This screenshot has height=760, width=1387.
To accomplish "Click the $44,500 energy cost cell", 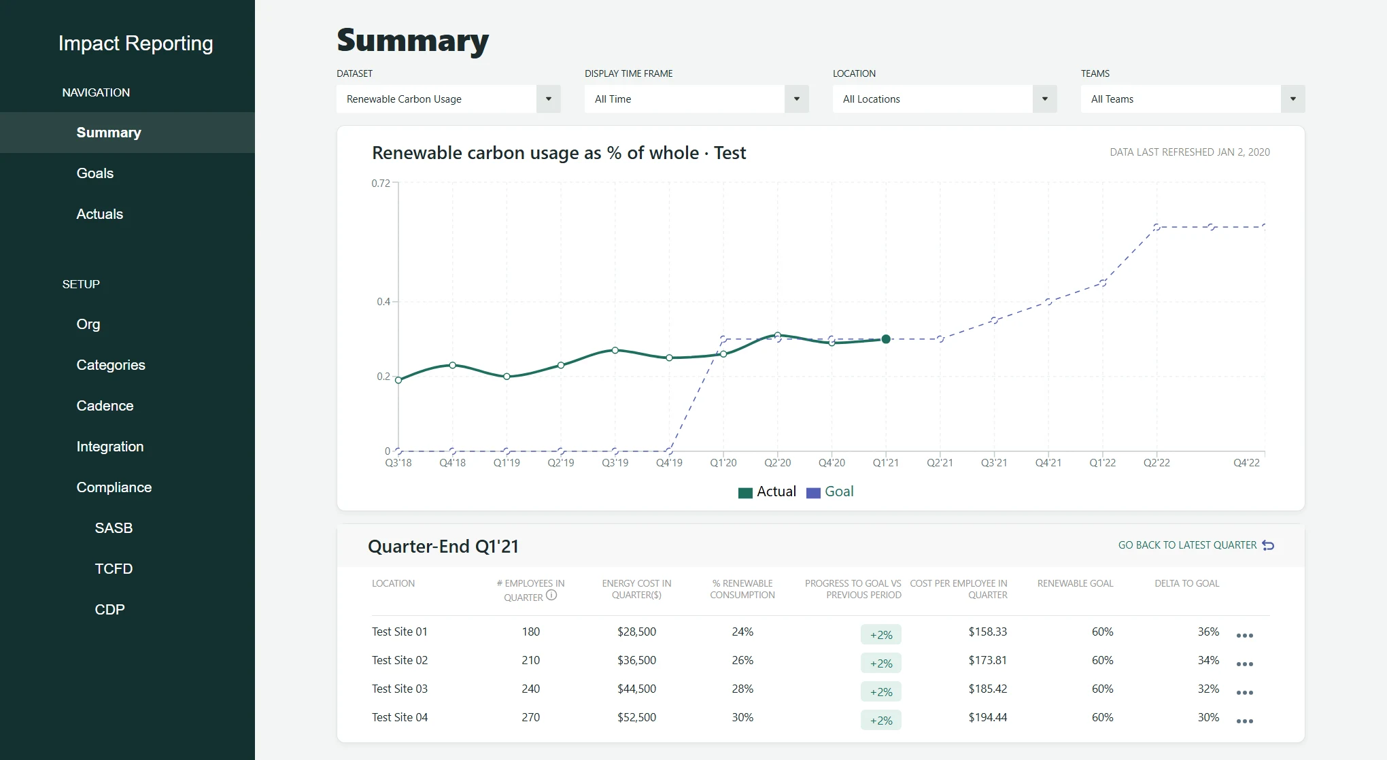I will pyautogui.click(x=636, y=689).
